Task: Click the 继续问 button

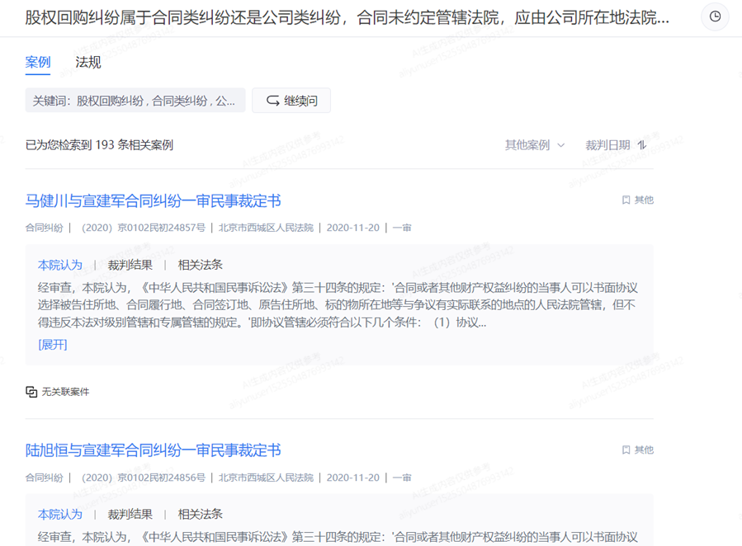Action: coord(291,101)
